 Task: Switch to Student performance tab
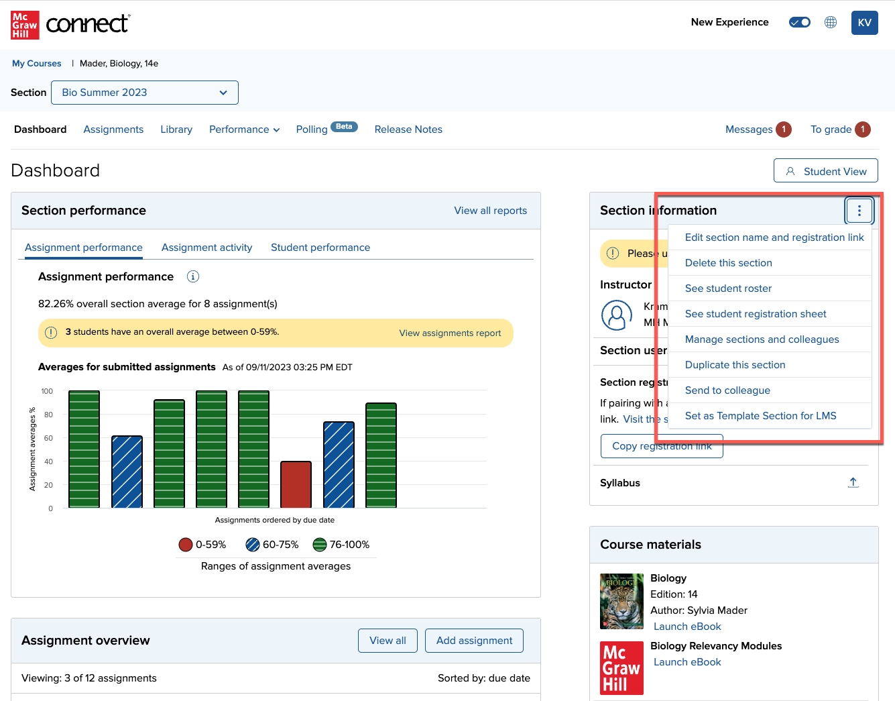click(320, 248)
